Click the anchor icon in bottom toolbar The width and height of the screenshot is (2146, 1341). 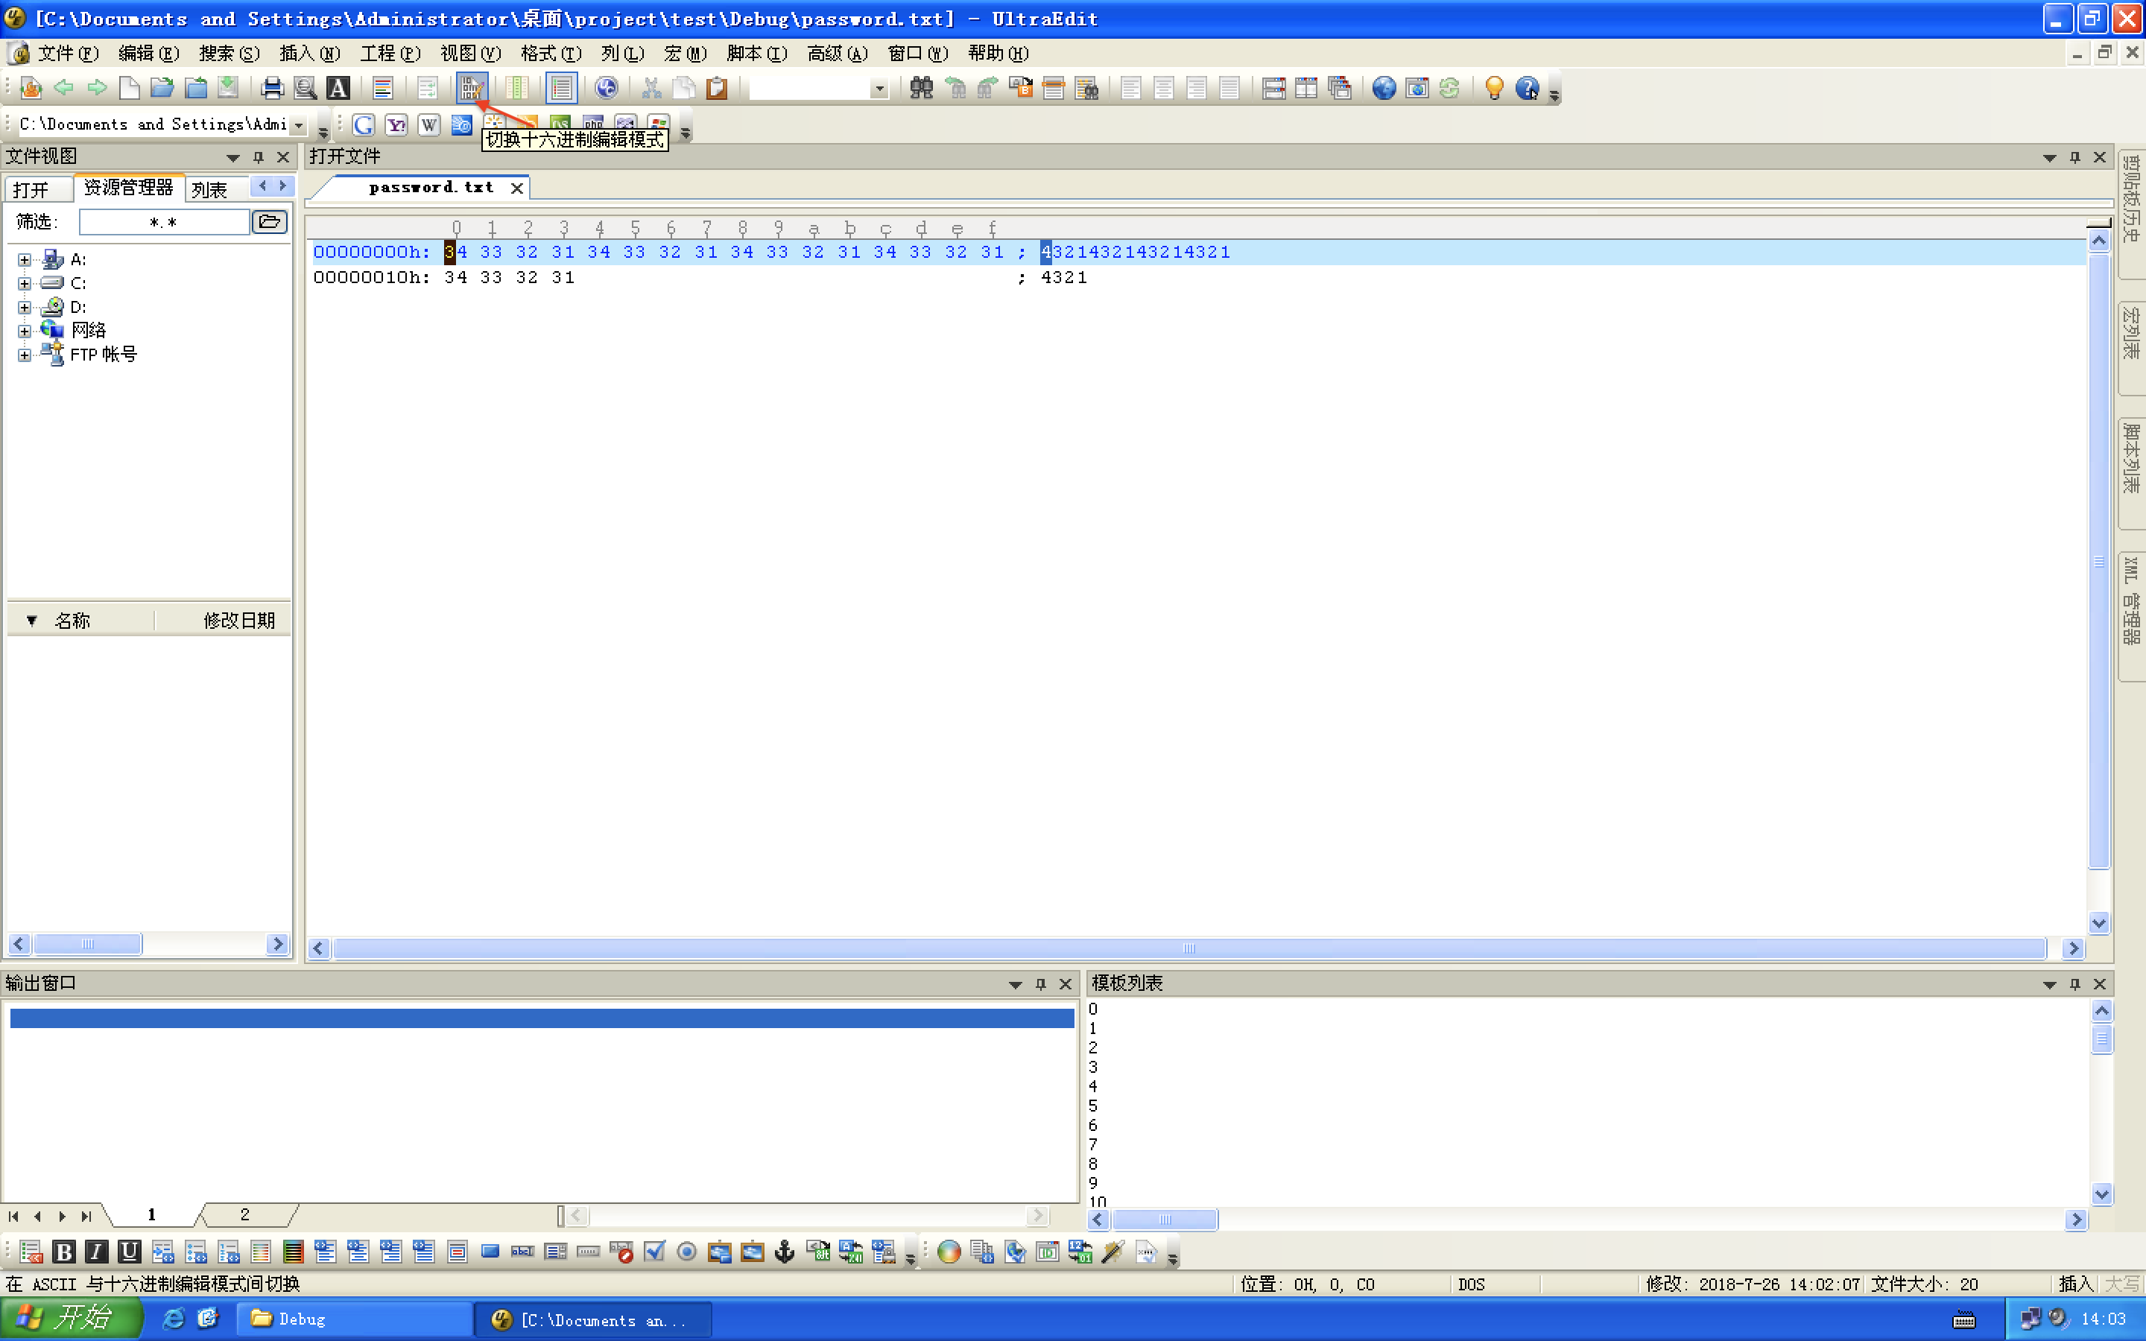[785, 1252]
